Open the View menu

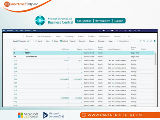coord(21,31)
